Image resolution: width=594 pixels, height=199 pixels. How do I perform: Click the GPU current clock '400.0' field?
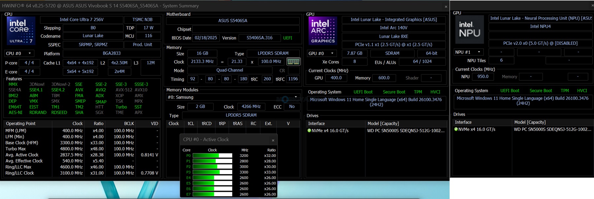coord(336,78)
